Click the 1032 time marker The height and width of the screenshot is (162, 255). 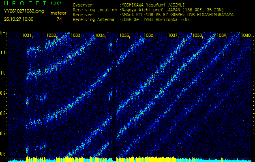(51, 35)
